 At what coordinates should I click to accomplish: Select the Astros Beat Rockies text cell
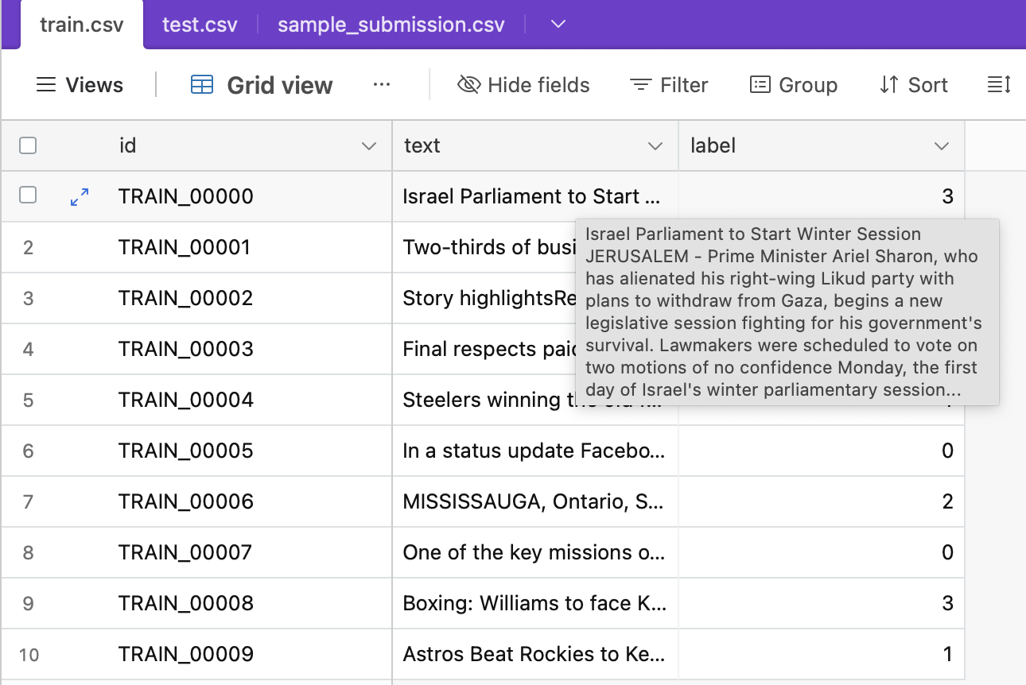point(534,654)
